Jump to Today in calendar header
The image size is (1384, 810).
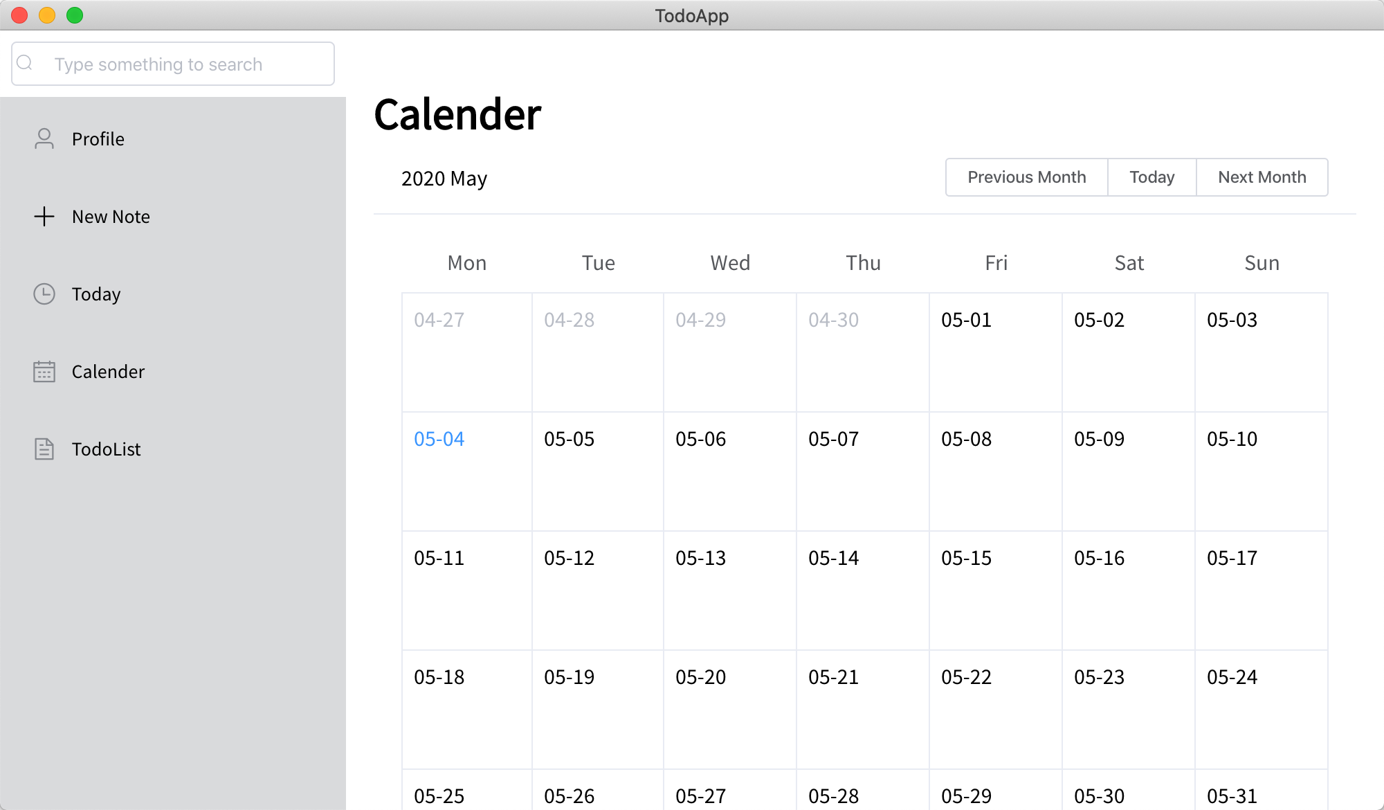click(x=1151, y=177)
